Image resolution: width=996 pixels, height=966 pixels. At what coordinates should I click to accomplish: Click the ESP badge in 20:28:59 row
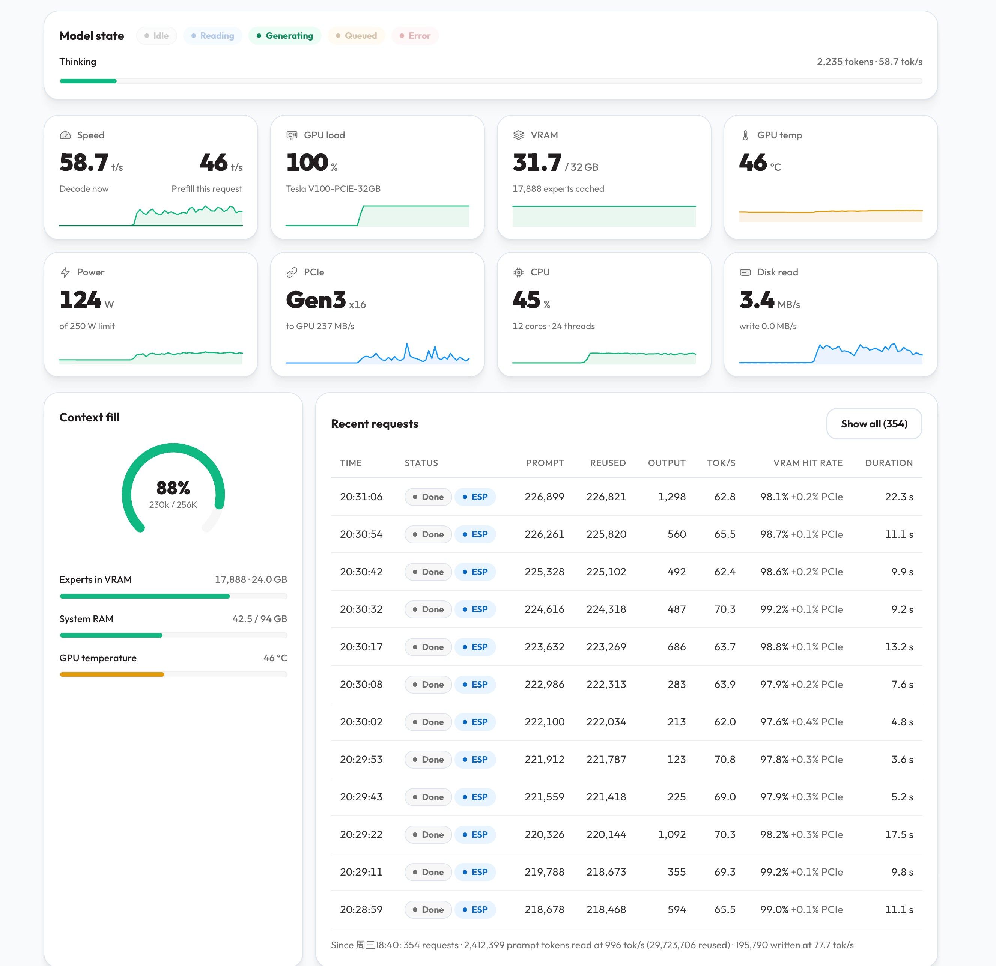475,910
